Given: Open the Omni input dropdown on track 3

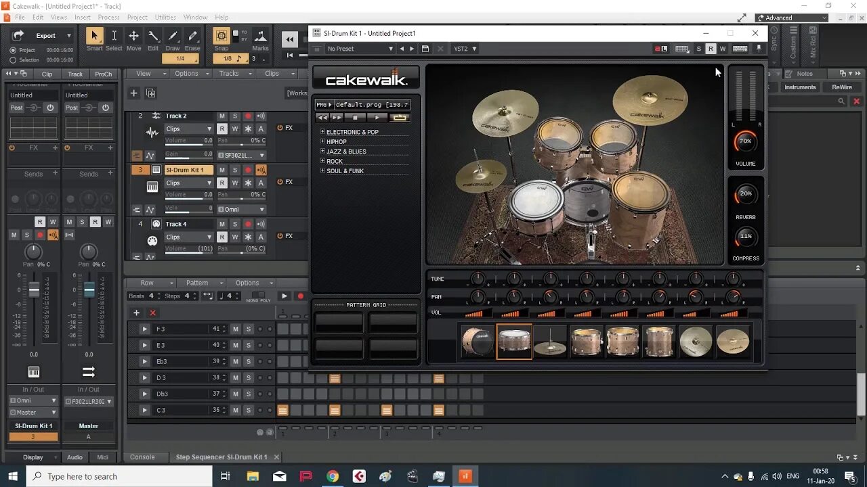Looking at the screenshot, I should (x=241, y=210).
